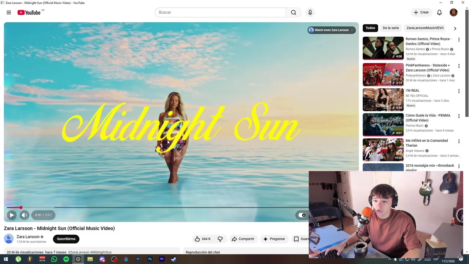
Task: Open the Cómo Duele la Vida thumbnail
Action: pos(383,125)
